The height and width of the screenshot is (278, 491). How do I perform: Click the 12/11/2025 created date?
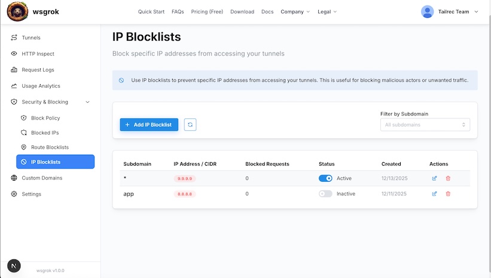394,194
